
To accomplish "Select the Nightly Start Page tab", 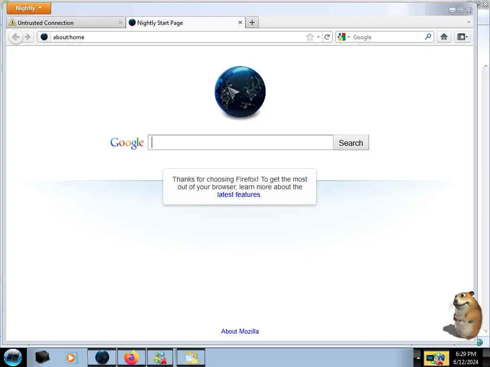I will [186, 22].
